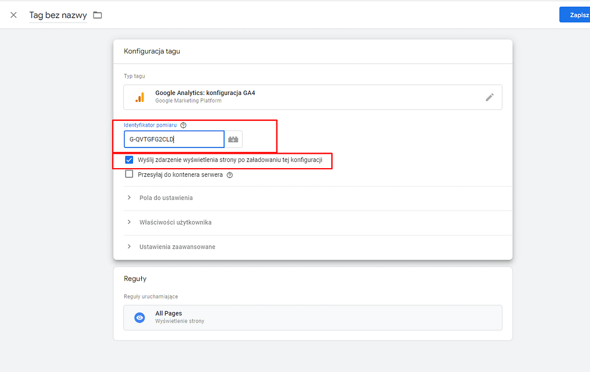Click Google Analytics: konfiguracja GA4 tag type text
Screen dimensions: 590x372
pos(205,93)
